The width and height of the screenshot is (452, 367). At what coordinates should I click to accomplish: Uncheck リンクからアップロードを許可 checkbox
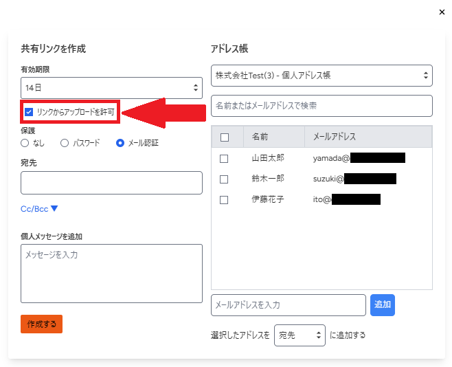(x=29, y=112)
